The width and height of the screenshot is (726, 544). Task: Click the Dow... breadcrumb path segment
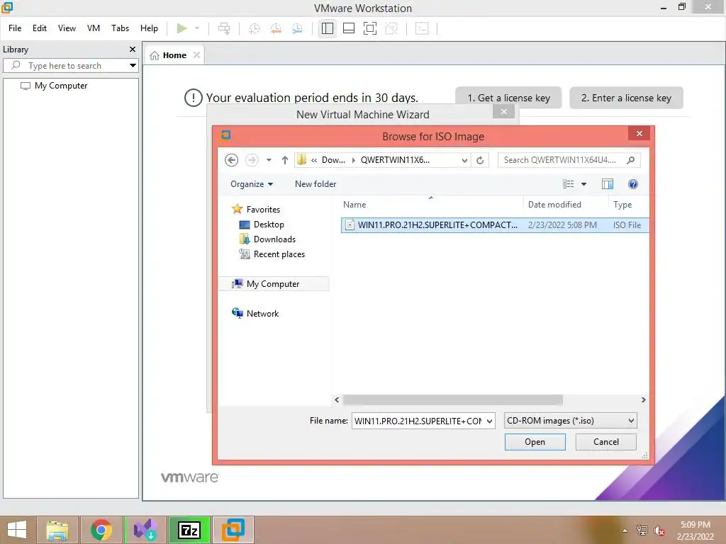(x=333, y=160)
